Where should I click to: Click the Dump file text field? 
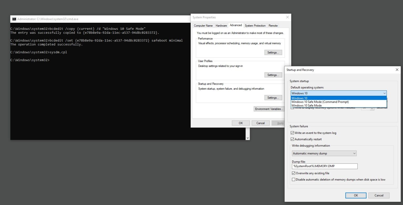(x=324, y=166)
